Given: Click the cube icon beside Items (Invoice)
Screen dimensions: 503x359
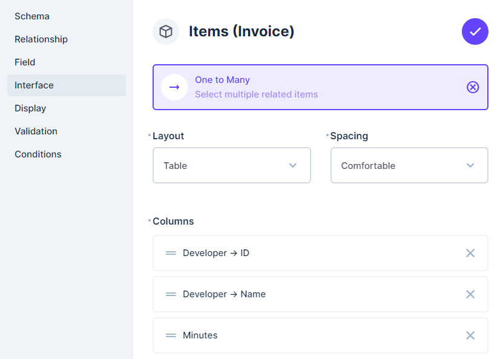Looking at the screenshot, I should tap(166, 31).
